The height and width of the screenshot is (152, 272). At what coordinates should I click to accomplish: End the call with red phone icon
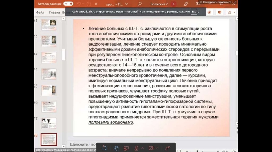click(x=168, y=148)
